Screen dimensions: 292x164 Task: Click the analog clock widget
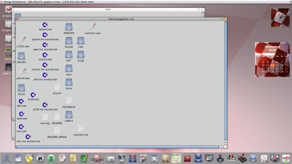coord(280,17)
